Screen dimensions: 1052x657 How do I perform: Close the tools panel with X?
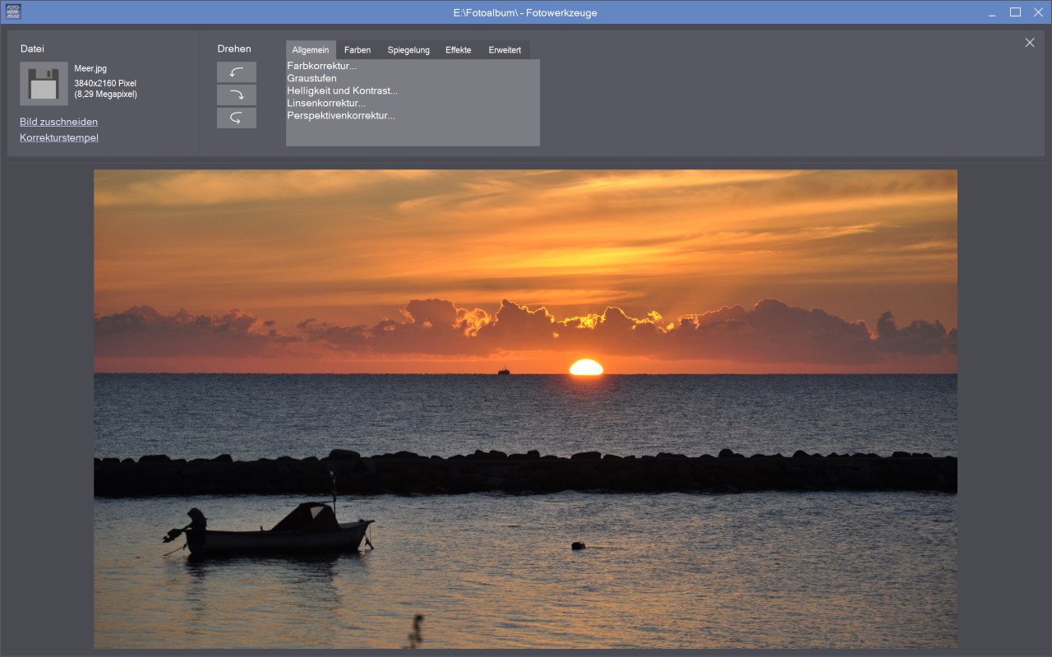click(1030, 43)
